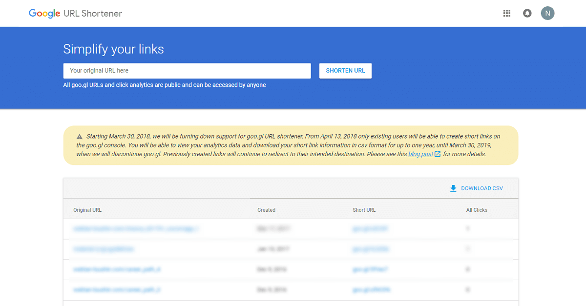Click the Download CSV text button
Screen dimensions: 586x306
(482, 188)
